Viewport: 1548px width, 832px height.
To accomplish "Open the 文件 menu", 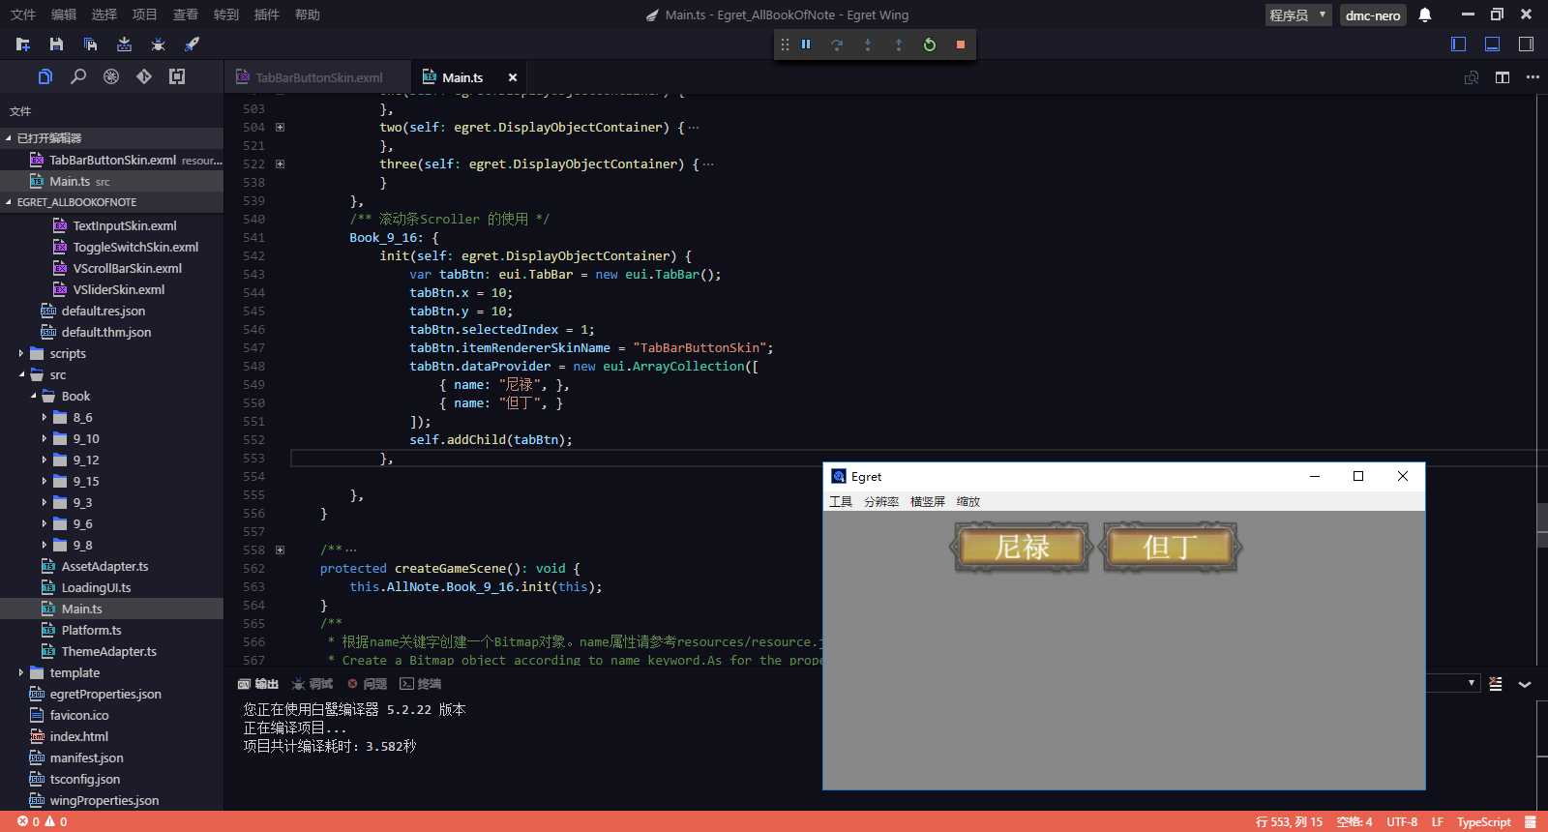I will pos(22,15).
